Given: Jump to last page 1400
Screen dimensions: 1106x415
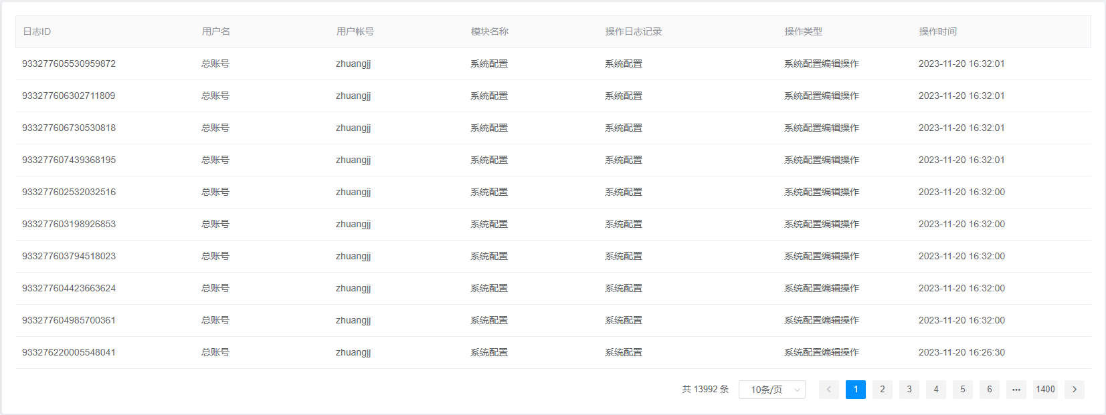Looking at the screenshot, I should point(1045,390).
